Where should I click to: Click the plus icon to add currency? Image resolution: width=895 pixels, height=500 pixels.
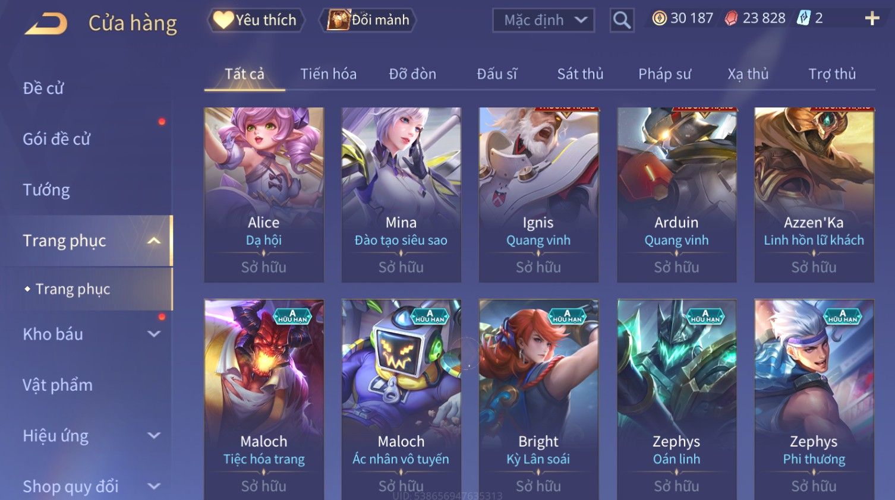(x=872, y=19)
